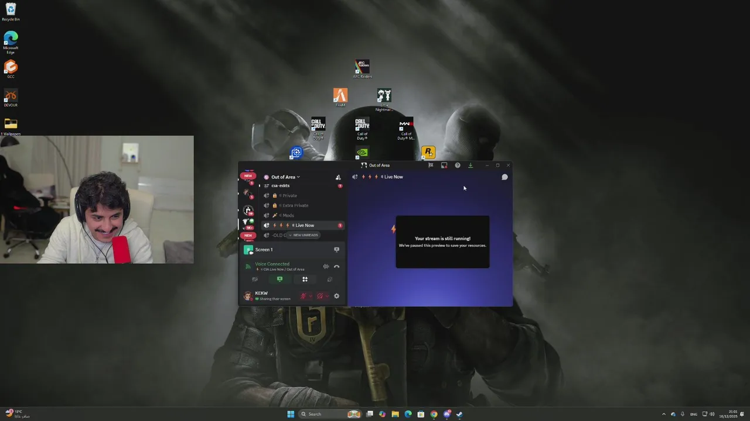This screenshot has width=750, height=421.
Task: Click the voice connection signal icon
Action: click(x=248, y=267)
